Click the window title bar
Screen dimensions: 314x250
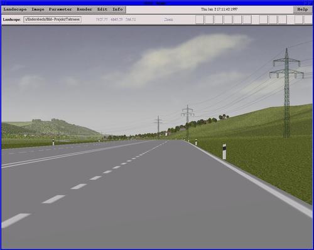[157, 3]
